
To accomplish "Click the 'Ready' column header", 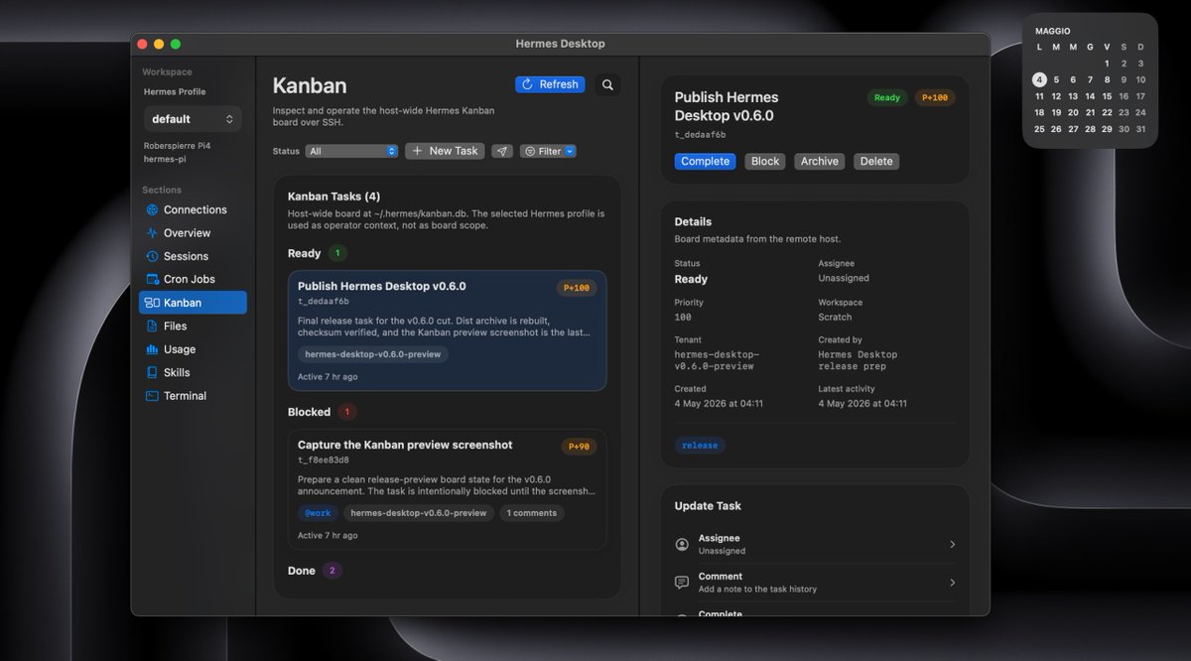I will click(x=305, y=253).
